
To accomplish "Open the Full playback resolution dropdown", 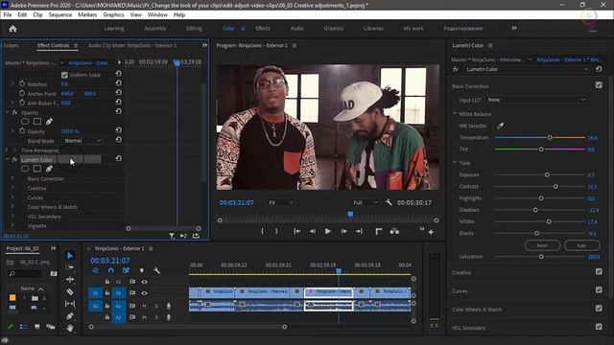I will click(x=366, y=202).
